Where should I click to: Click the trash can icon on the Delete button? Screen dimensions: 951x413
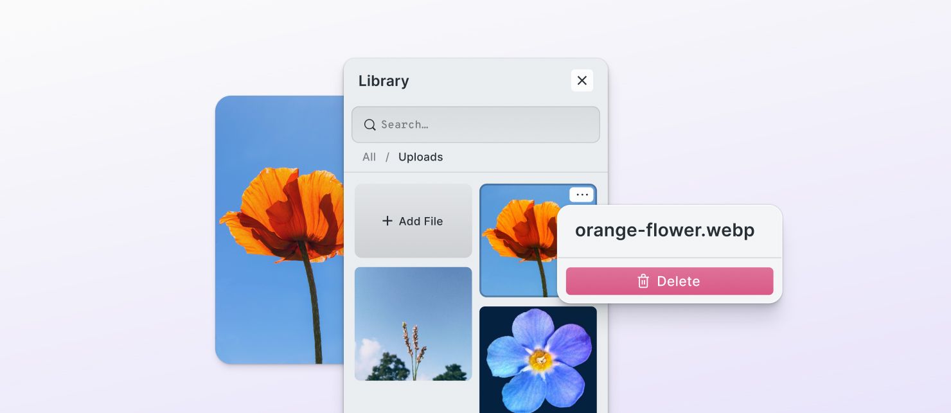pos(643,281)
